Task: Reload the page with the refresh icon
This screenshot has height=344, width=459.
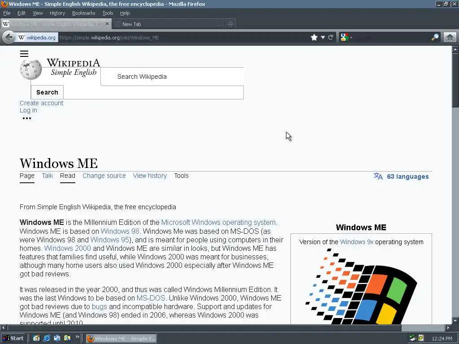Action: (x=331, y=38)
